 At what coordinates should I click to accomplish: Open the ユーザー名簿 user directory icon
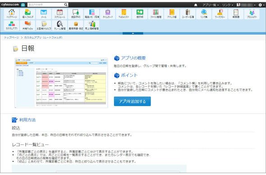[188, 13]
